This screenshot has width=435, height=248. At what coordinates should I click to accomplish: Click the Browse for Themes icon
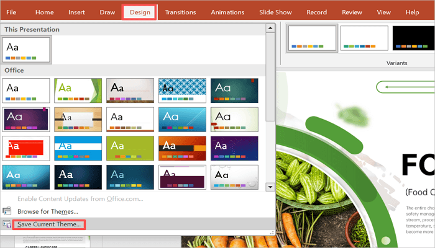(x=7, y=211)
